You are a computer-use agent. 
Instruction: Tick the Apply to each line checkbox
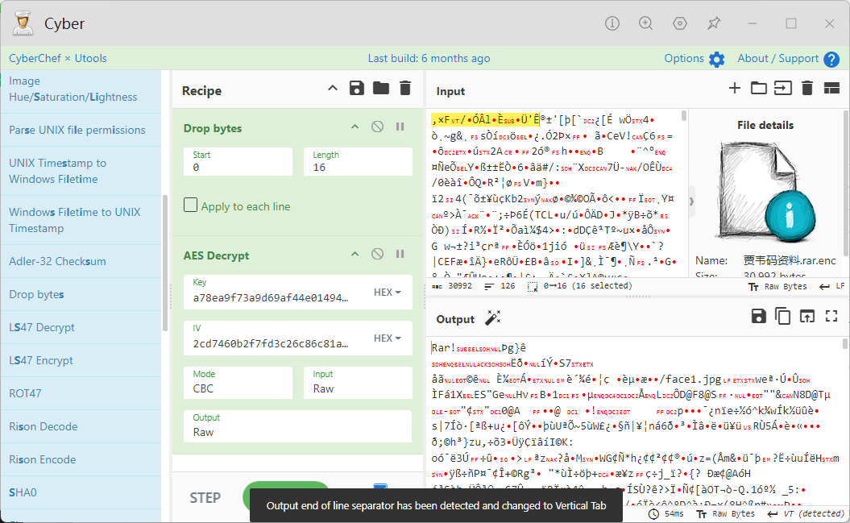click(x=190, y=205)
